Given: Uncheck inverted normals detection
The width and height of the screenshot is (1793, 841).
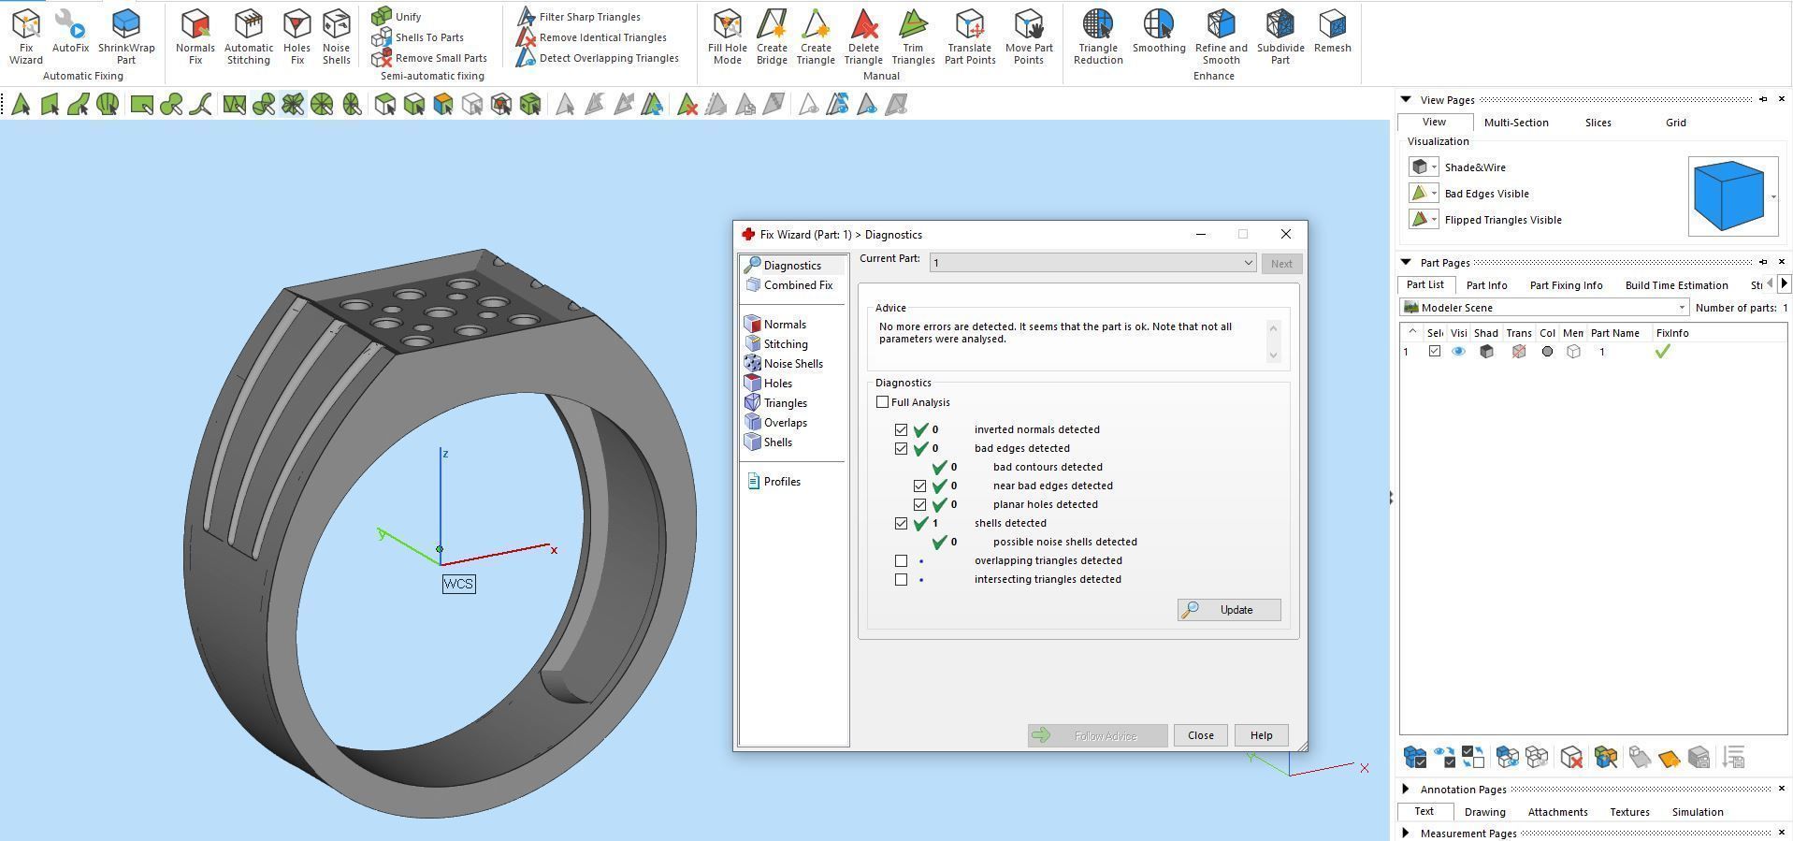Looking at the screenshot, I should click(901, 429).
